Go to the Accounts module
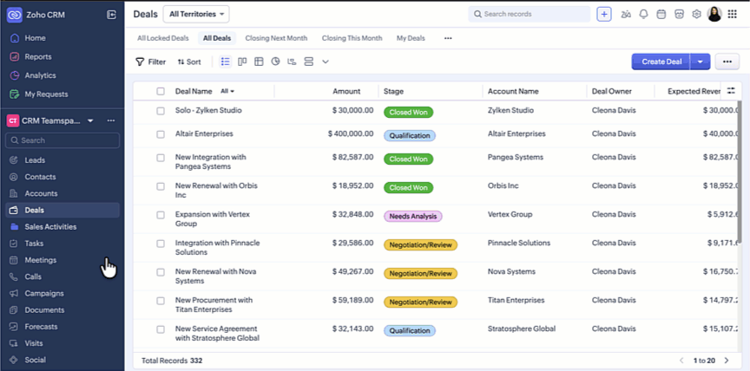The height and width of the screenshot is (371, 750). tap(41, 193)
